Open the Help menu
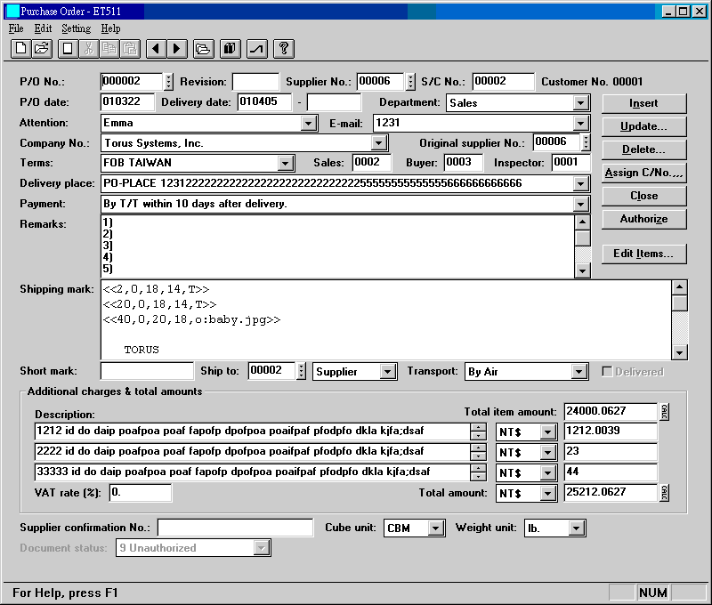The width and height of the screenshot is (712, 605). (x=110, y=28)
